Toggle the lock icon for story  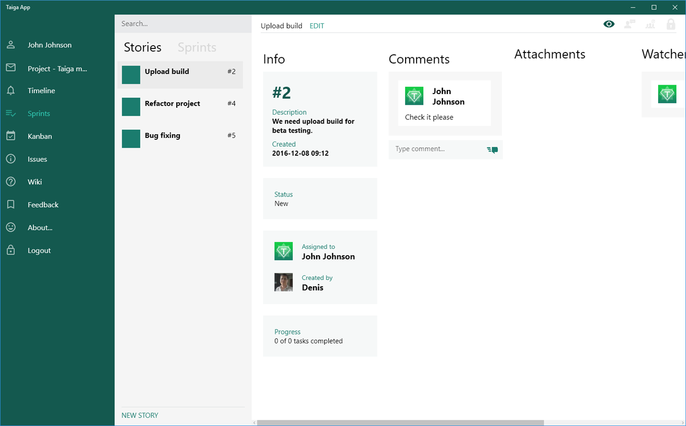click(671, 24)
